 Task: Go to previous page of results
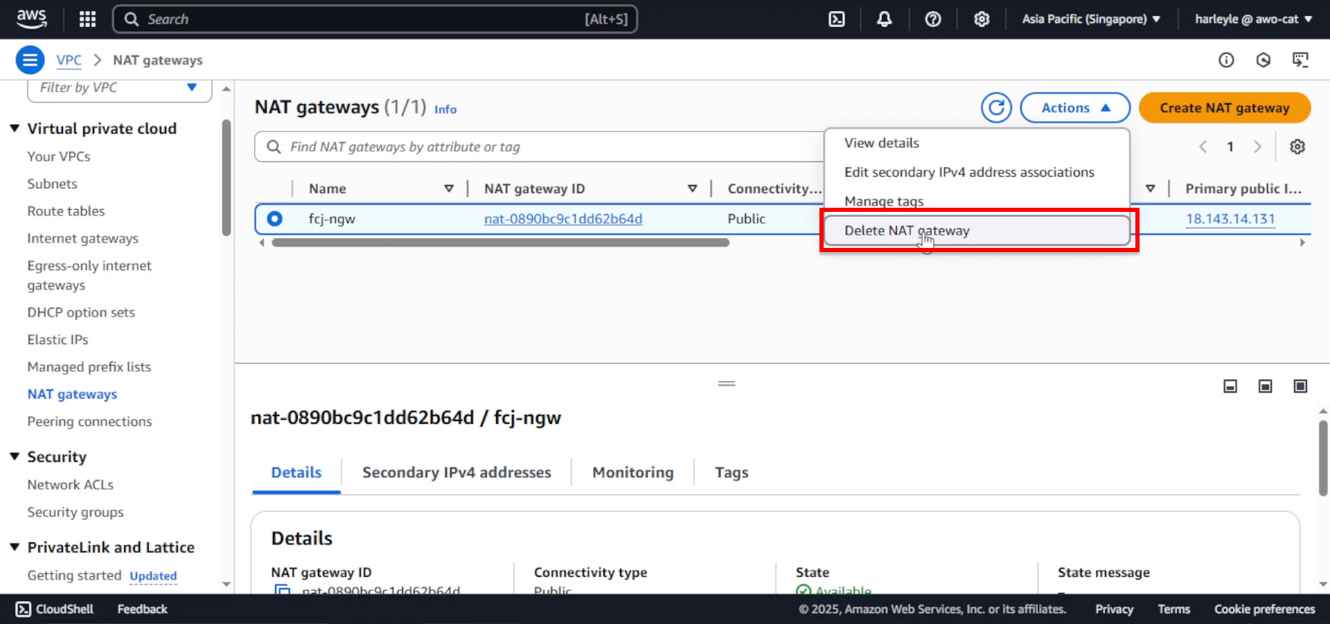1203,147
